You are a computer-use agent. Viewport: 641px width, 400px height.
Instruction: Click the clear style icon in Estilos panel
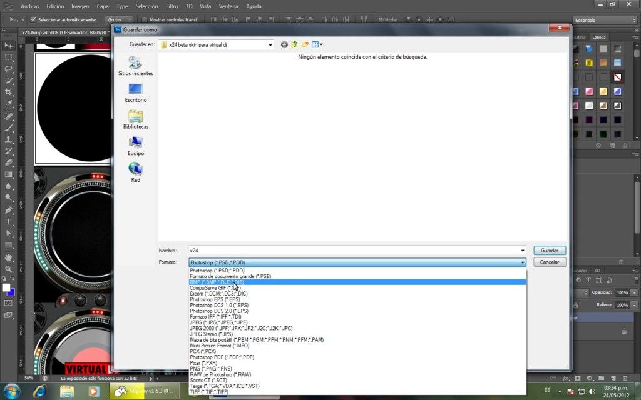coord(598,145)
